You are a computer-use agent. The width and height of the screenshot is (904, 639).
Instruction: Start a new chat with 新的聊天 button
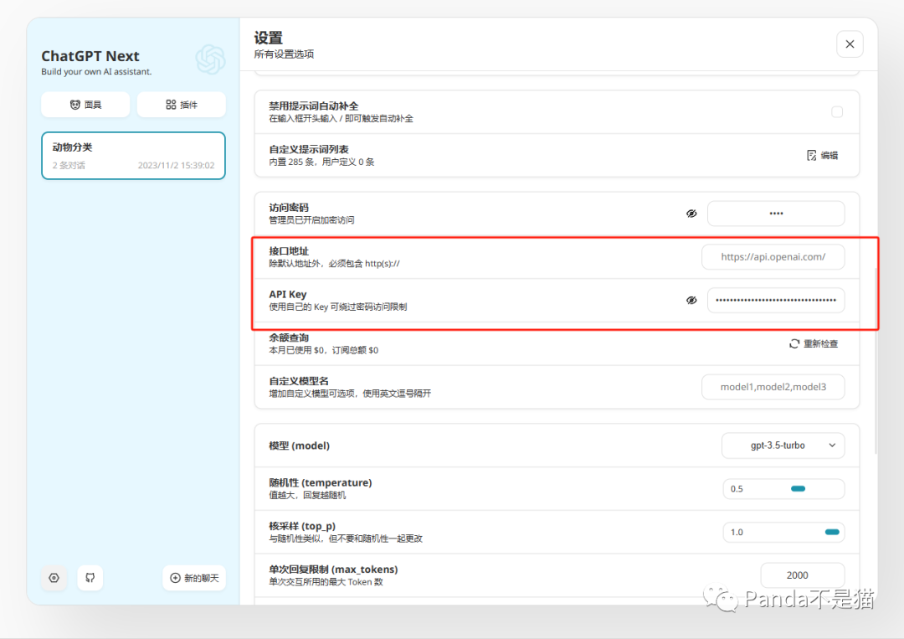tap(194, 578)
